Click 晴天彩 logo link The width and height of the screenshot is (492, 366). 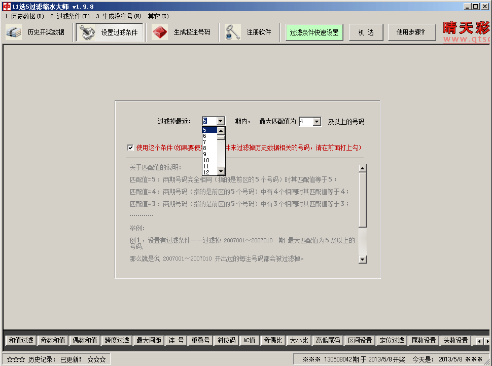466,32
